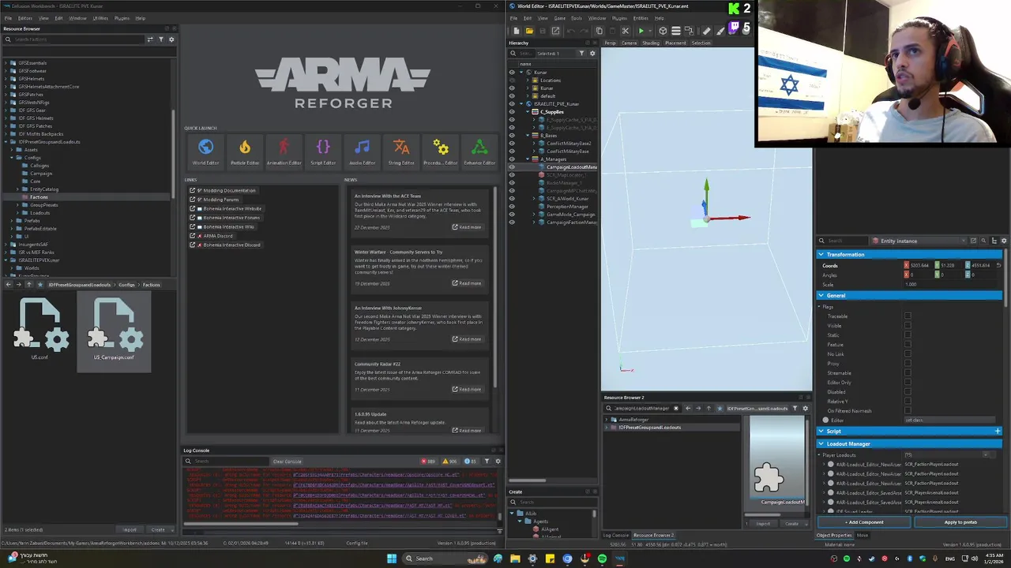The image size is (1011, 568).
Task: Click Clear Console in Log Console
Action: (x=287, y=461)
